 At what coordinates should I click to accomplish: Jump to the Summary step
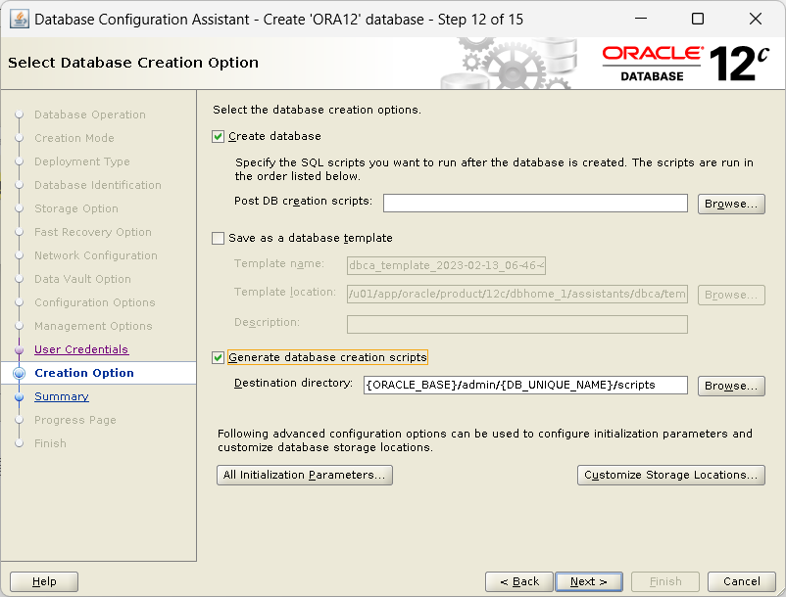(x=61, y=396)
